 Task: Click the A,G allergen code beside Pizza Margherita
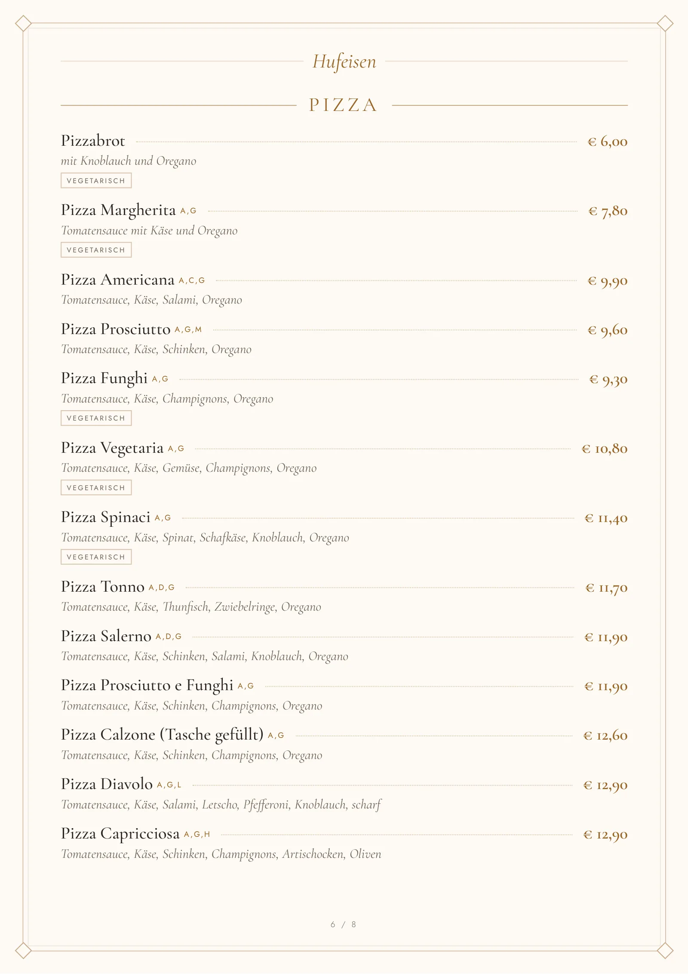coord(188,211)
